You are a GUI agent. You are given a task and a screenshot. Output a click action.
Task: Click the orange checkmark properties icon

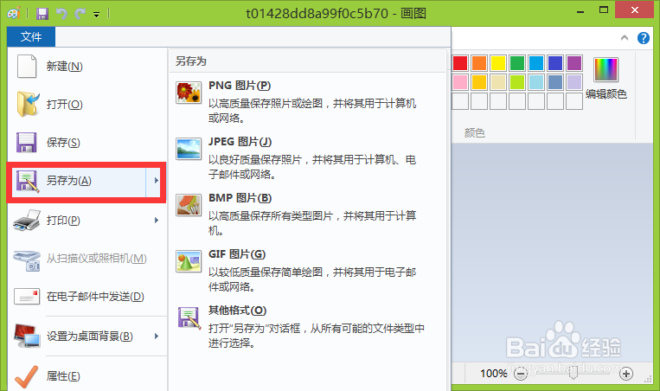click(x=26, y=376)
